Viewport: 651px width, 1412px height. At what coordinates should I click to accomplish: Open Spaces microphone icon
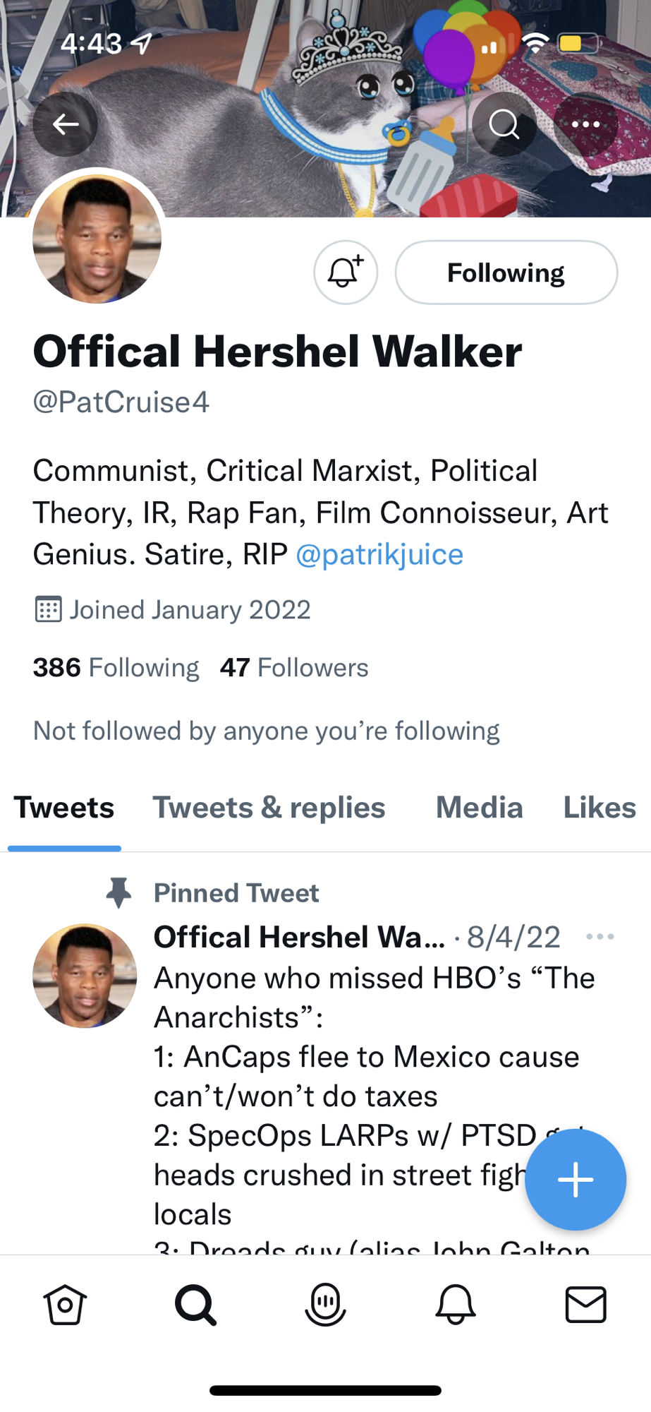[325, 1304]
